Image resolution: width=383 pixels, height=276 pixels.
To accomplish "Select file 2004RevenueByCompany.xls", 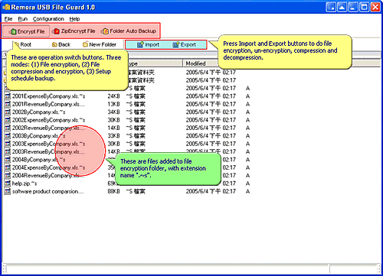I will point(48,175).
